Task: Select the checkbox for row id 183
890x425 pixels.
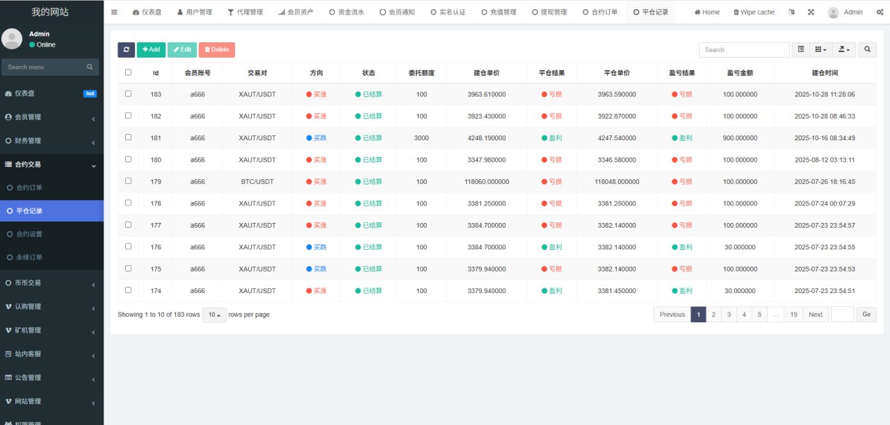Action: (x=128, y=94)
